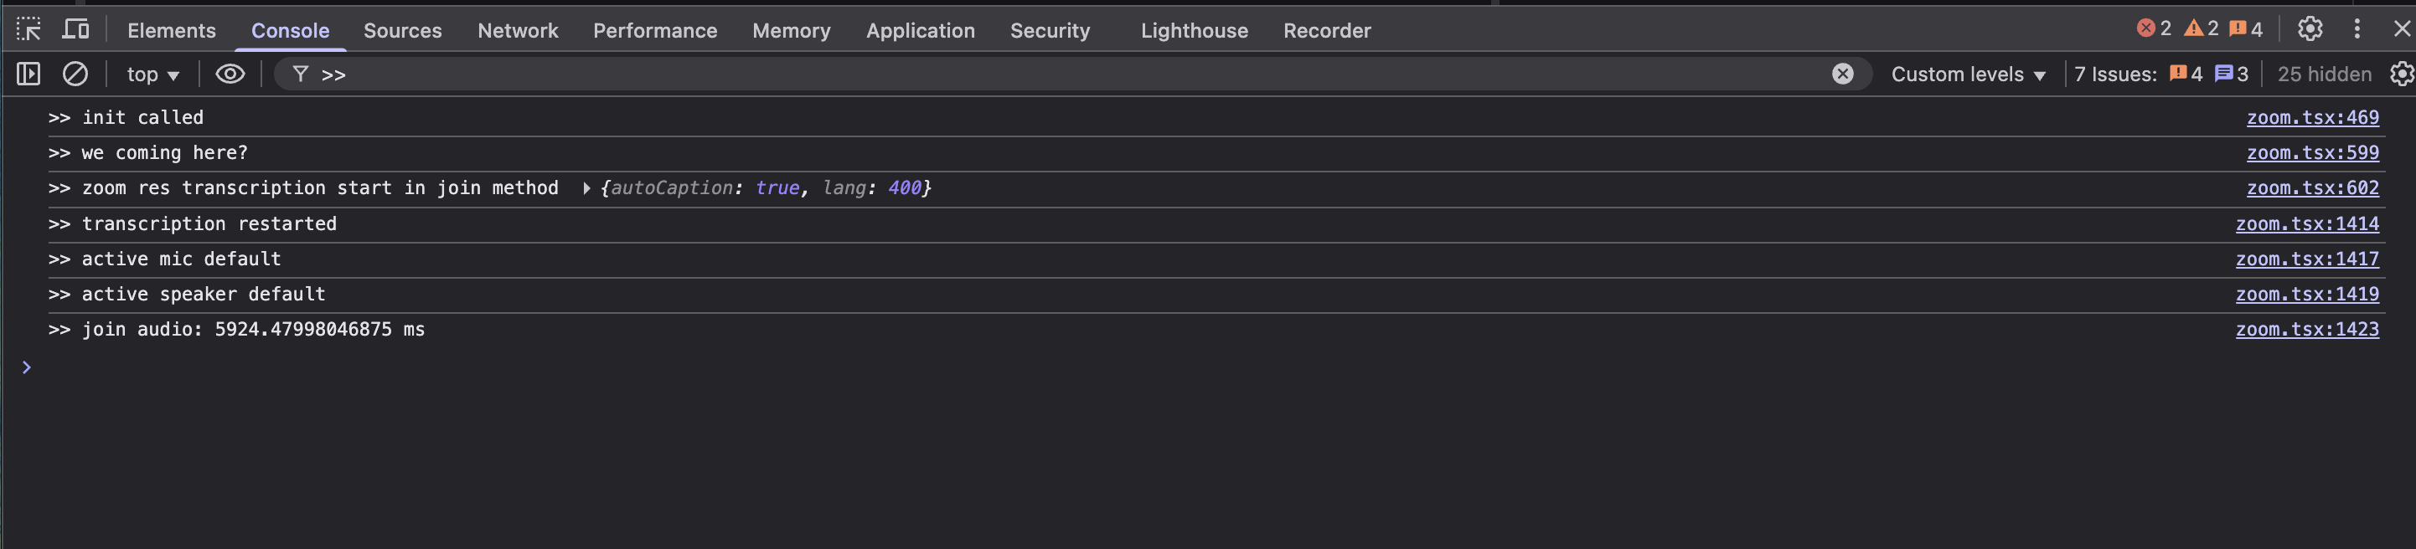Screen dimensions: 2416x549
Task: Create live expression with eye icon
Action: point(230,74)
